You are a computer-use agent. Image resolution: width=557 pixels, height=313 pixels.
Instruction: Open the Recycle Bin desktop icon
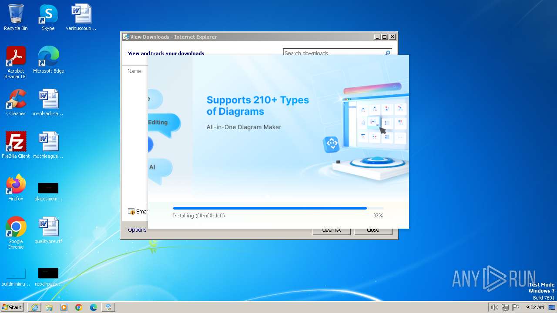point(16,17)
